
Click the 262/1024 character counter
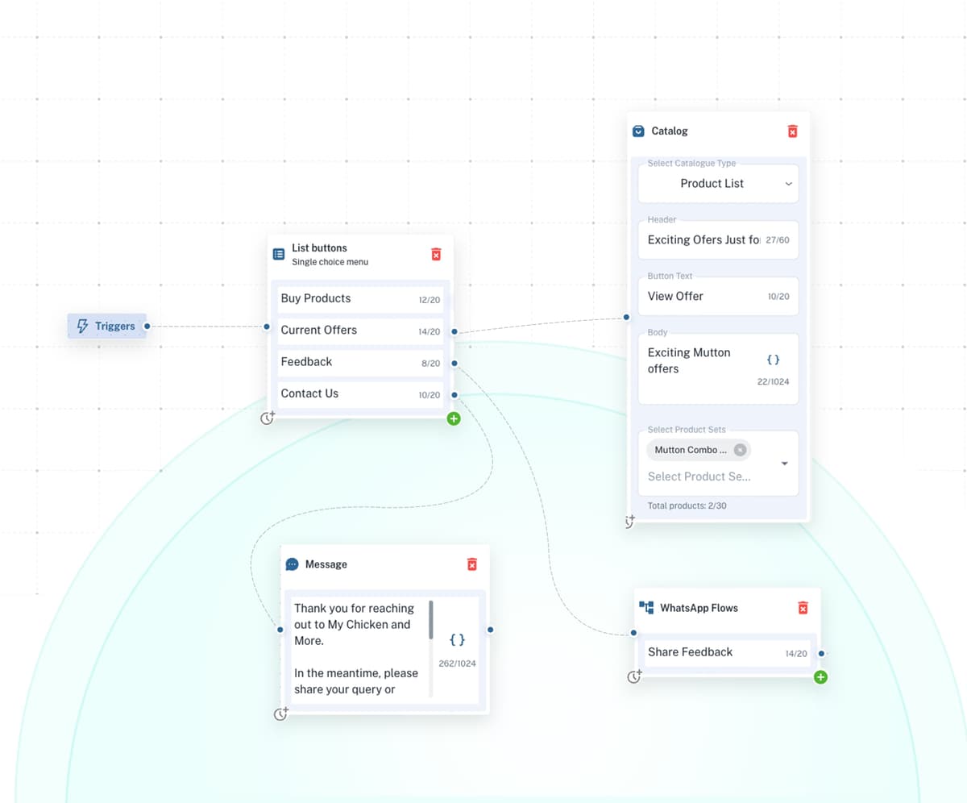457,664
